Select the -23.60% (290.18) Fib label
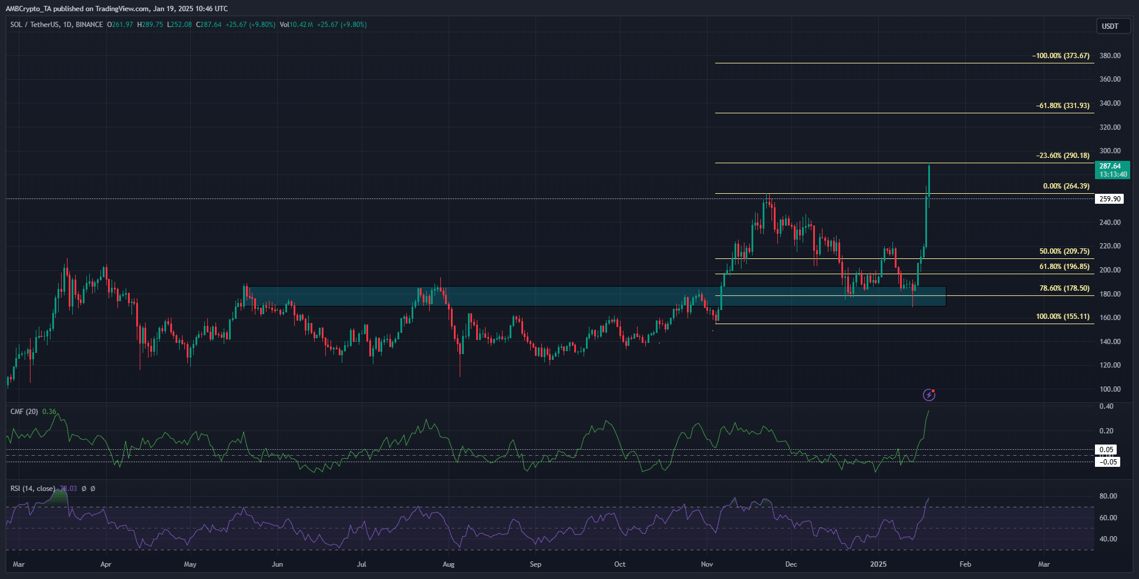Viewport: 1139px width, 579px height. pos(1063,156)
